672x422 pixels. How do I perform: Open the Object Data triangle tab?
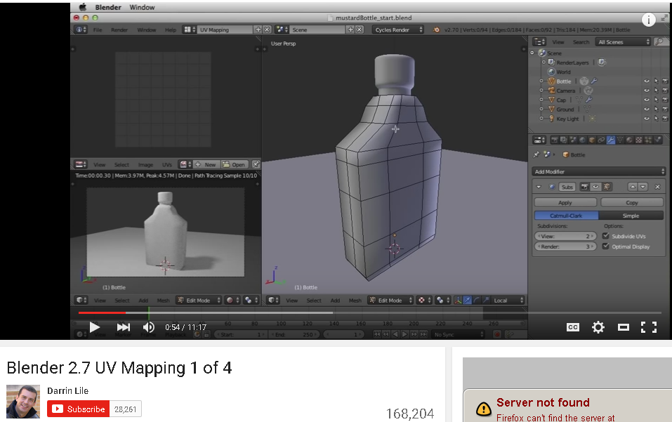(620, 140)
